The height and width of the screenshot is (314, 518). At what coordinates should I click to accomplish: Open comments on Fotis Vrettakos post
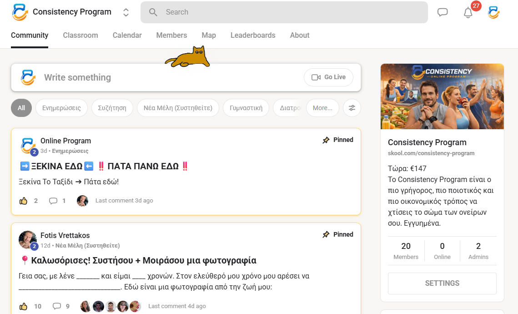pos(57,306)
